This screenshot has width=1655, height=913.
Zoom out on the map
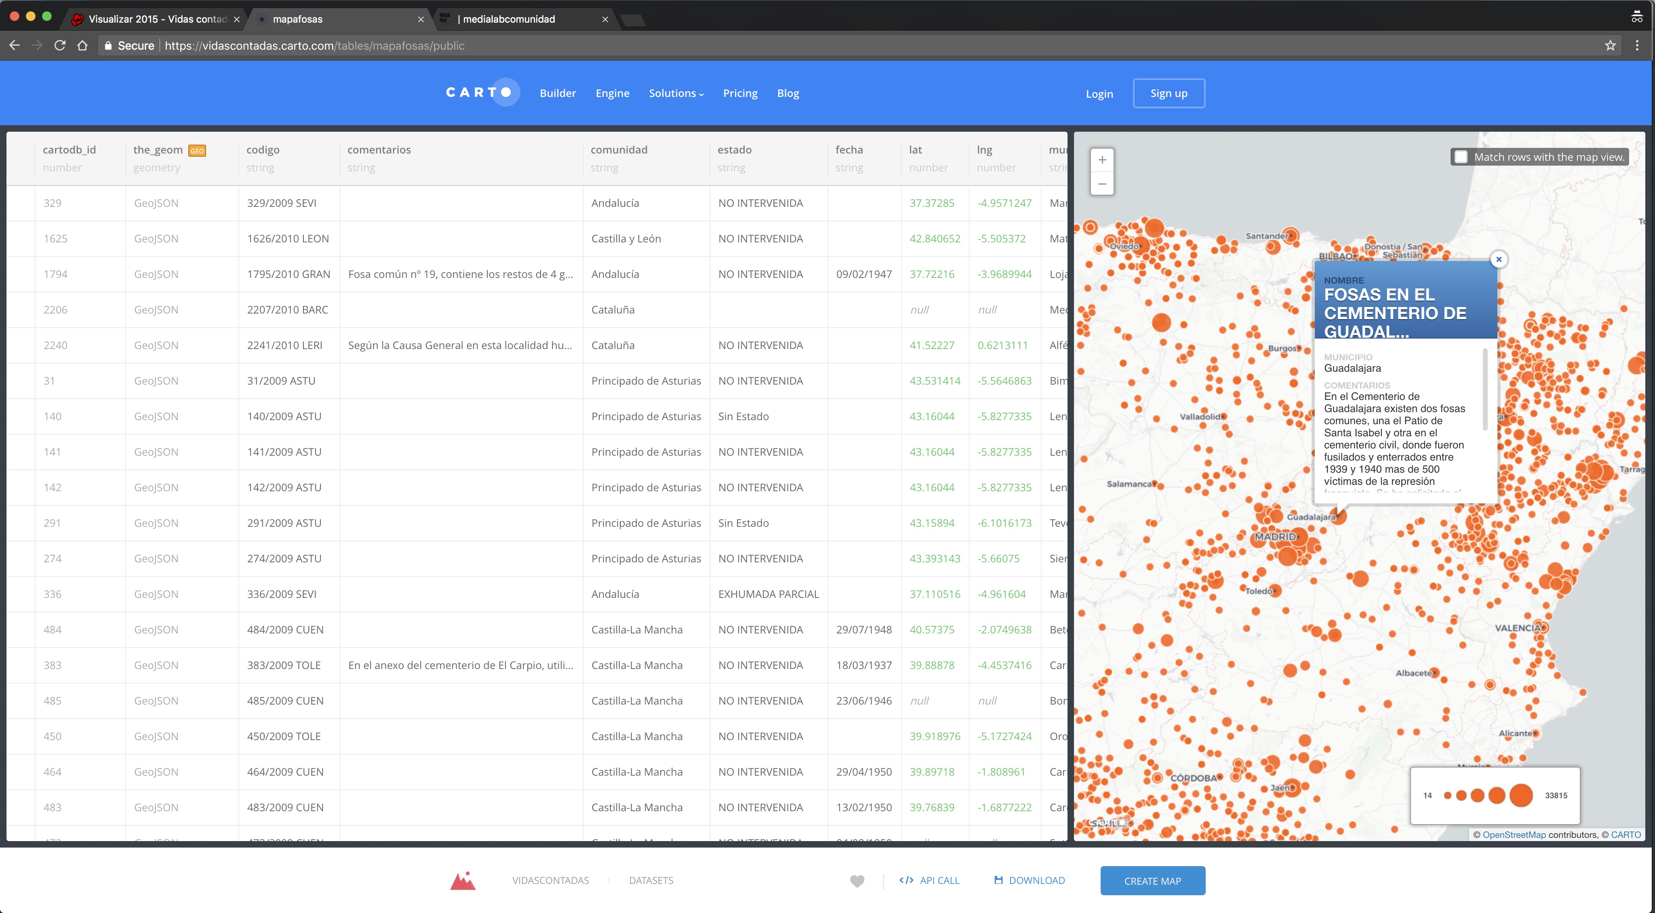[1102, 184]
